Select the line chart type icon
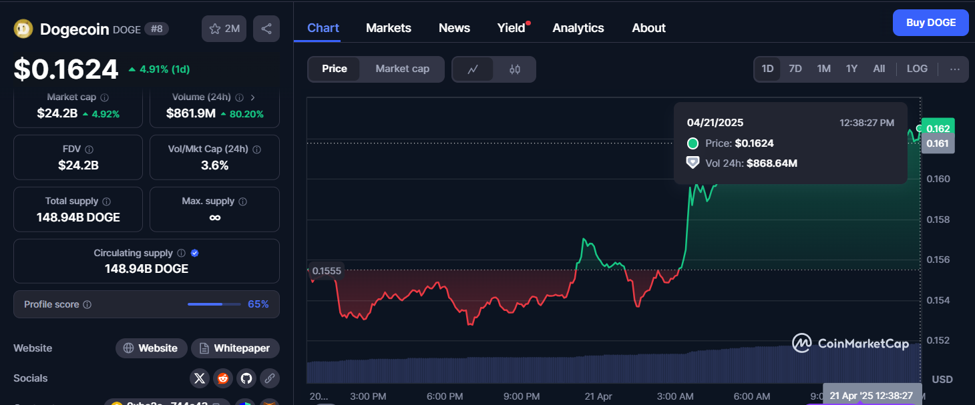Screen dimensions: 975x405 tap(473, 69)
